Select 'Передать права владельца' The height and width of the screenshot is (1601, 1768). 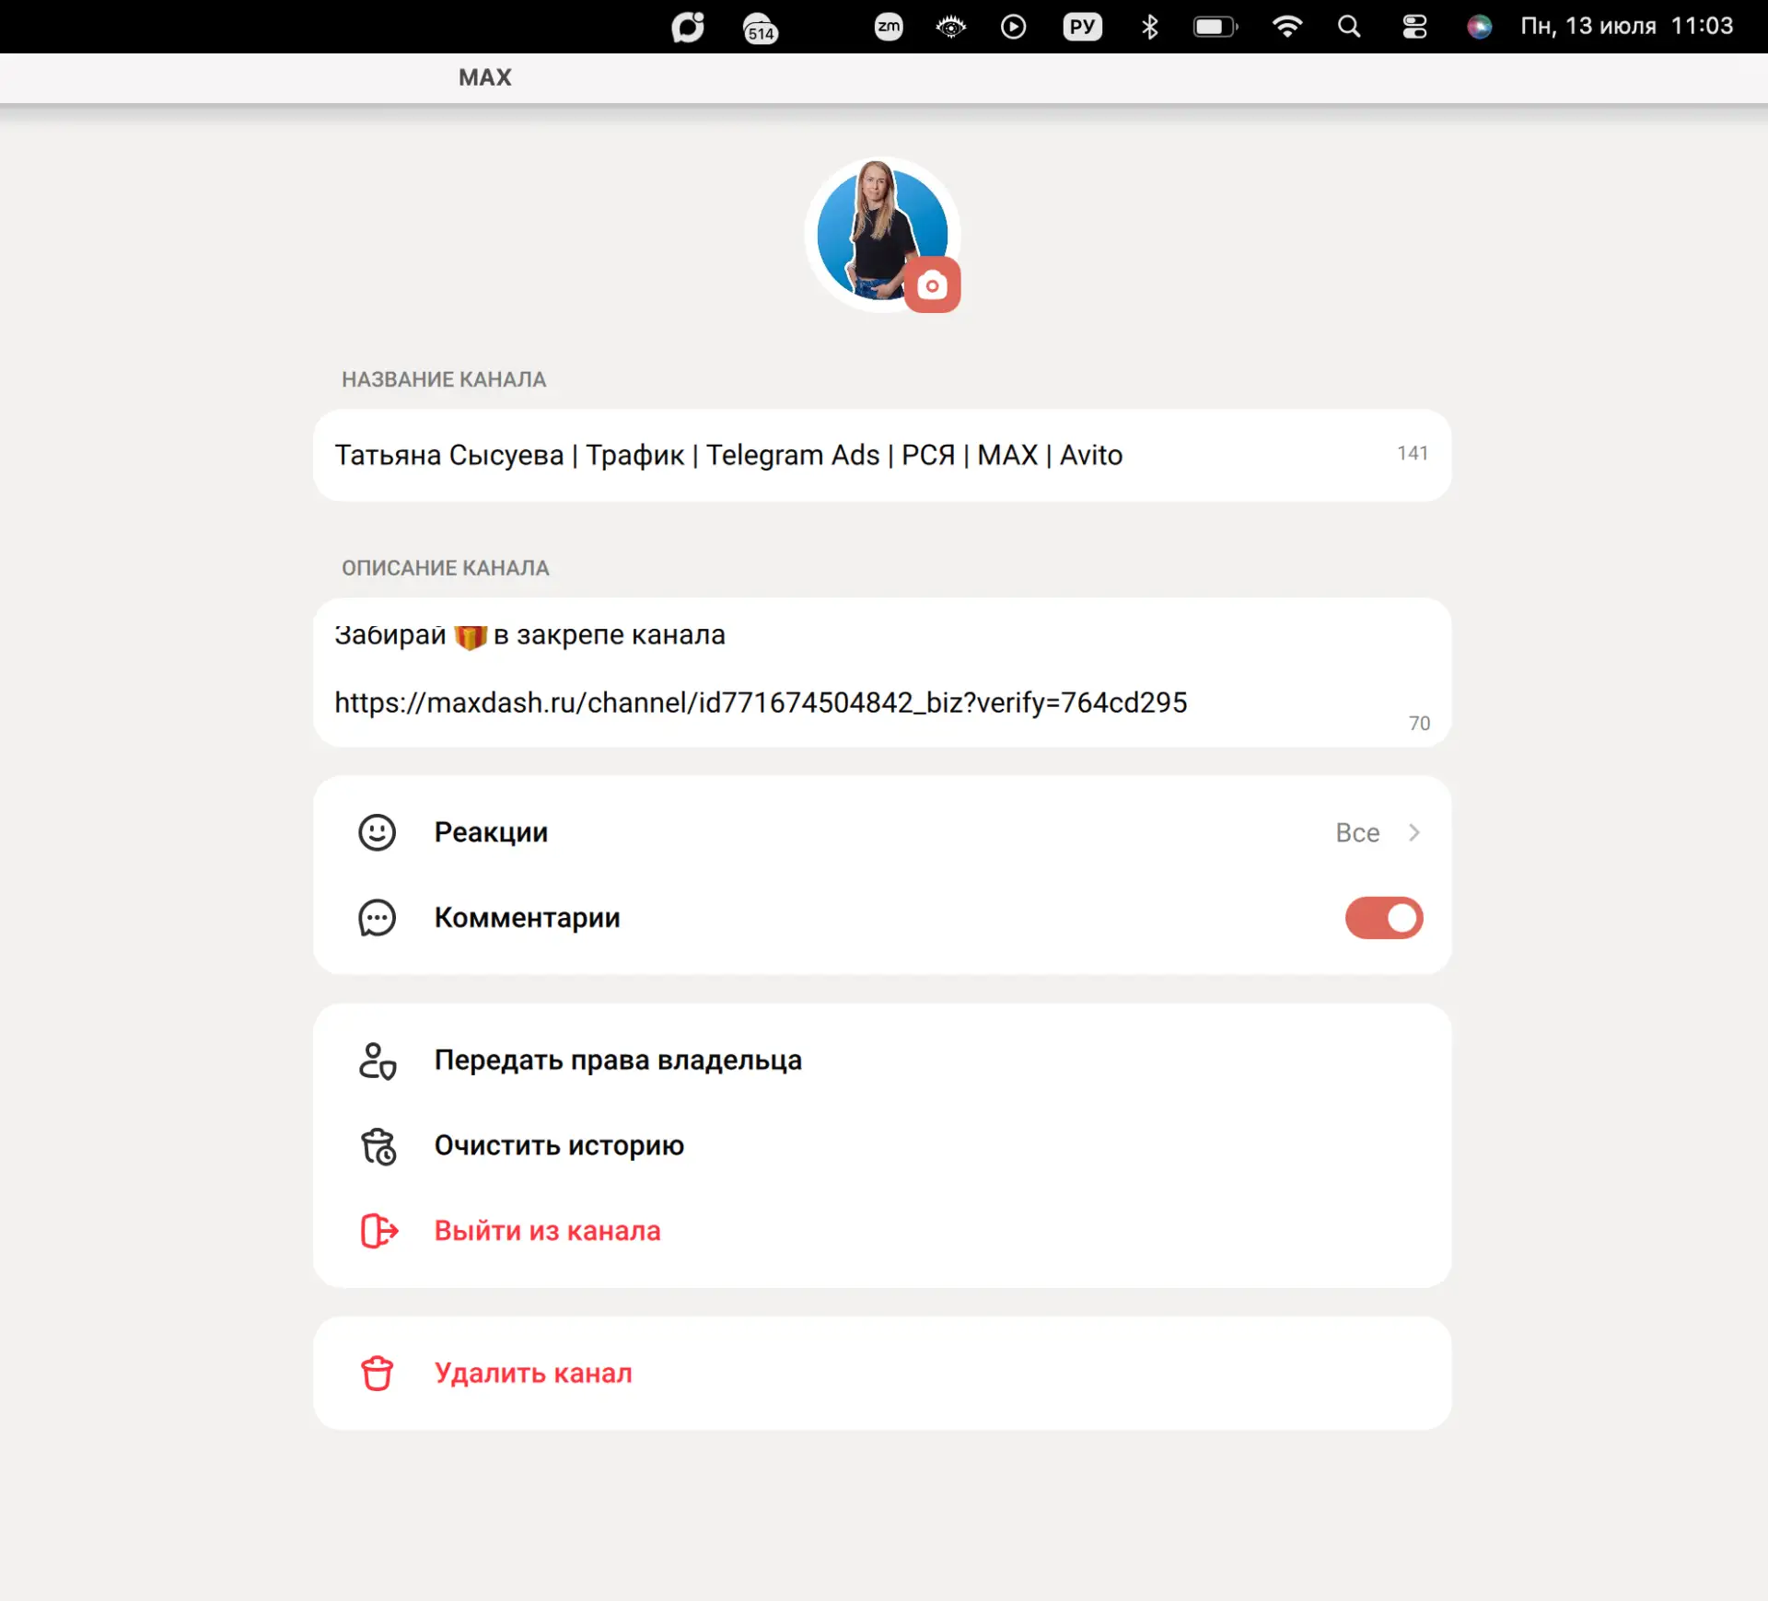pos(882,1060)
